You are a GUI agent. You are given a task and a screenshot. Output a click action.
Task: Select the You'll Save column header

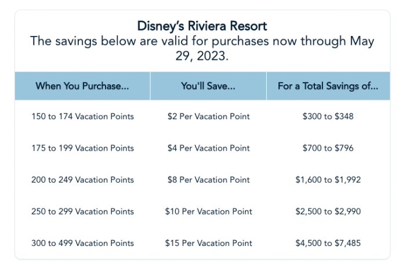coord(208,86)
